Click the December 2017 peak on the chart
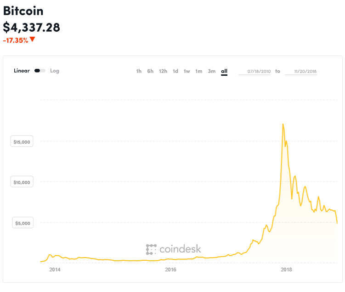Viewport: 345px width, 292px height. tap(283, 124)
